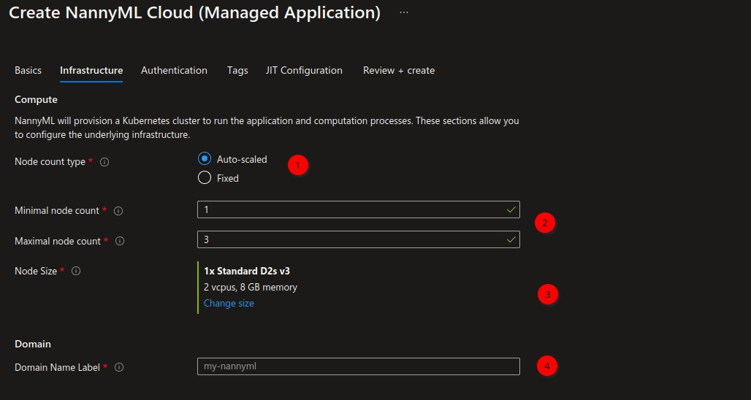Select the Fixed node count option
This screenshot has width=751, height=400.
coord(205,178)
